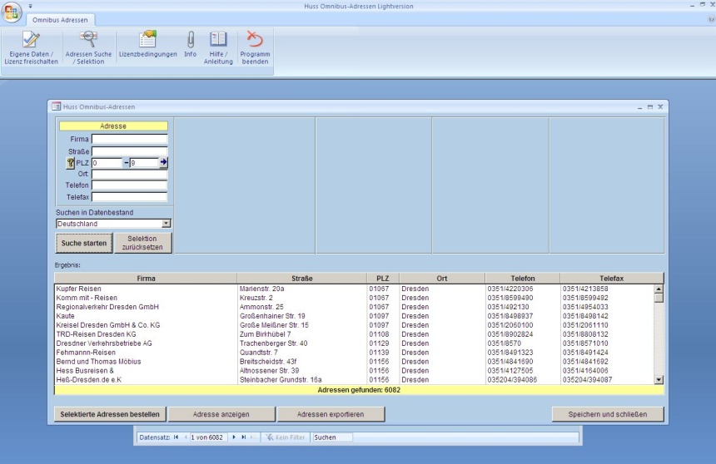The width and height of the screenshot is (716, 464).
Task: Click the Ort column header
Action: [x=442, y=279]
